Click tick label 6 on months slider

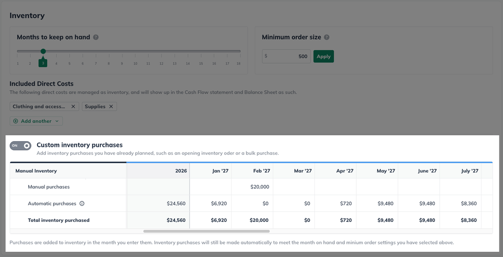[x=82, y=63]
